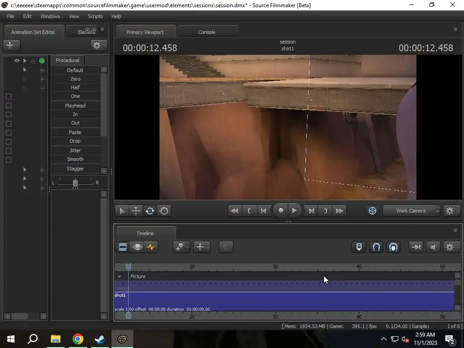
Task: Toggle the viewport camera target icon
Action: tap(372, 211)
